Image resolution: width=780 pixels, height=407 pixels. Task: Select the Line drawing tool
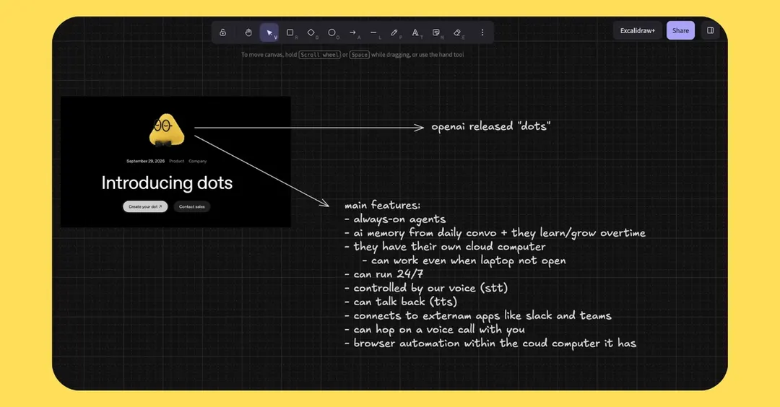pos(373,32)
